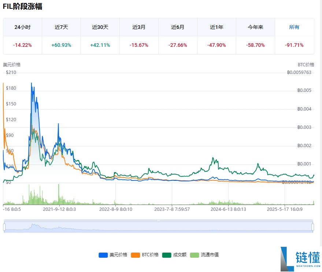Click the -91.71% all-time change value
This screenshot has width=322, height=272.
pyautogui.click(x=294, y=45)
